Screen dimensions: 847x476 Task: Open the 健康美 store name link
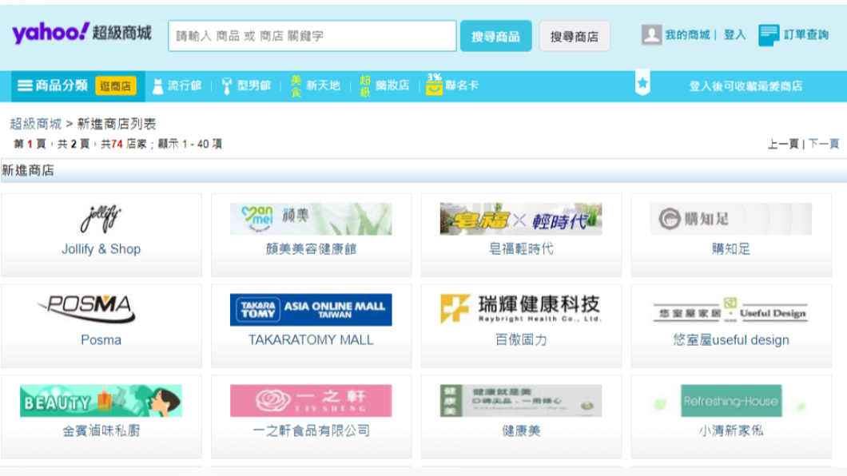pos(521,430)
